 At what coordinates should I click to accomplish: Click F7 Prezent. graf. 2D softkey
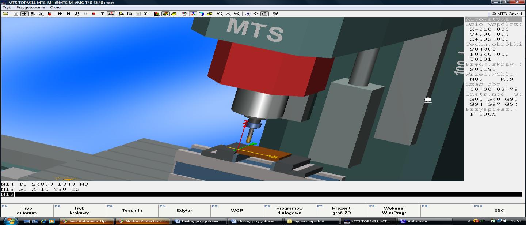(x=342, y=210)
